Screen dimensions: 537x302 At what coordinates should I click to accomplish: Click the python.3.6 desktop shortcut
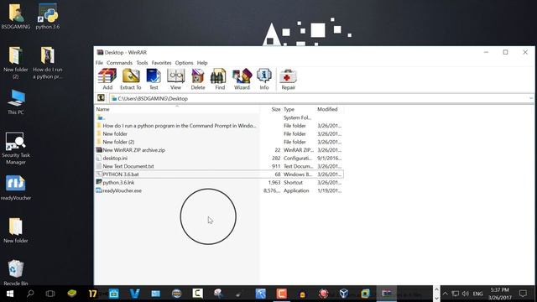(x=48, y=16)
